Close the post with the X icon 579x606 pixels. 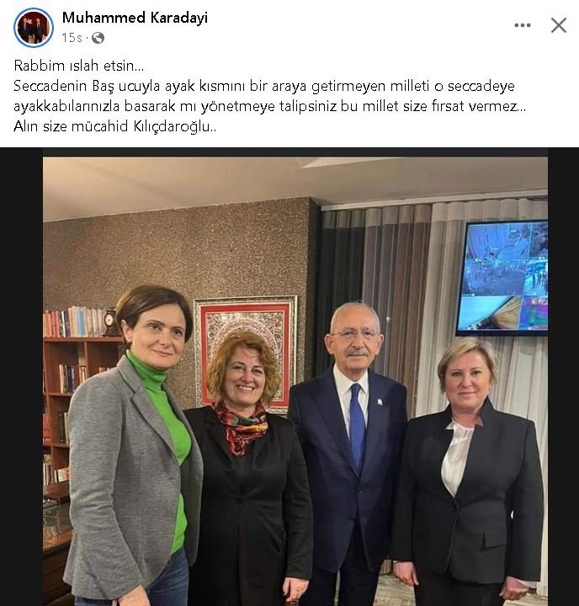click(559, 25)
